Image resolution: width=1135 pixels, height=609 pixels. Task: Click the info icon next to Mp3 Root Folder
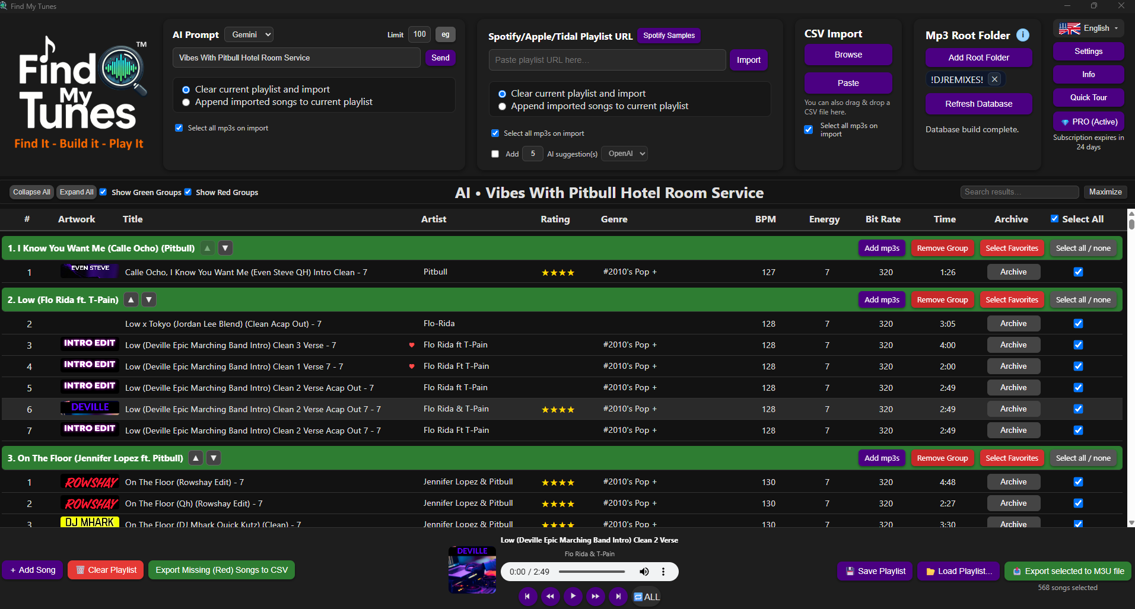pyautogui.click(x=1023, y=35)
